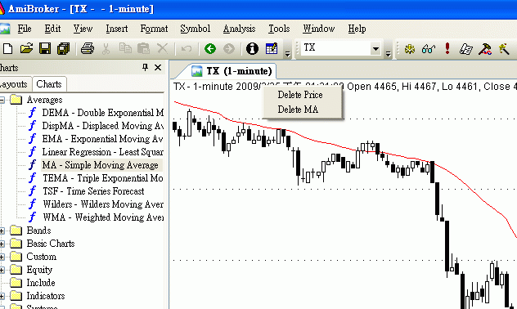
Task: Select MA - Simple Moving Average item
Action: click(101, 165)
